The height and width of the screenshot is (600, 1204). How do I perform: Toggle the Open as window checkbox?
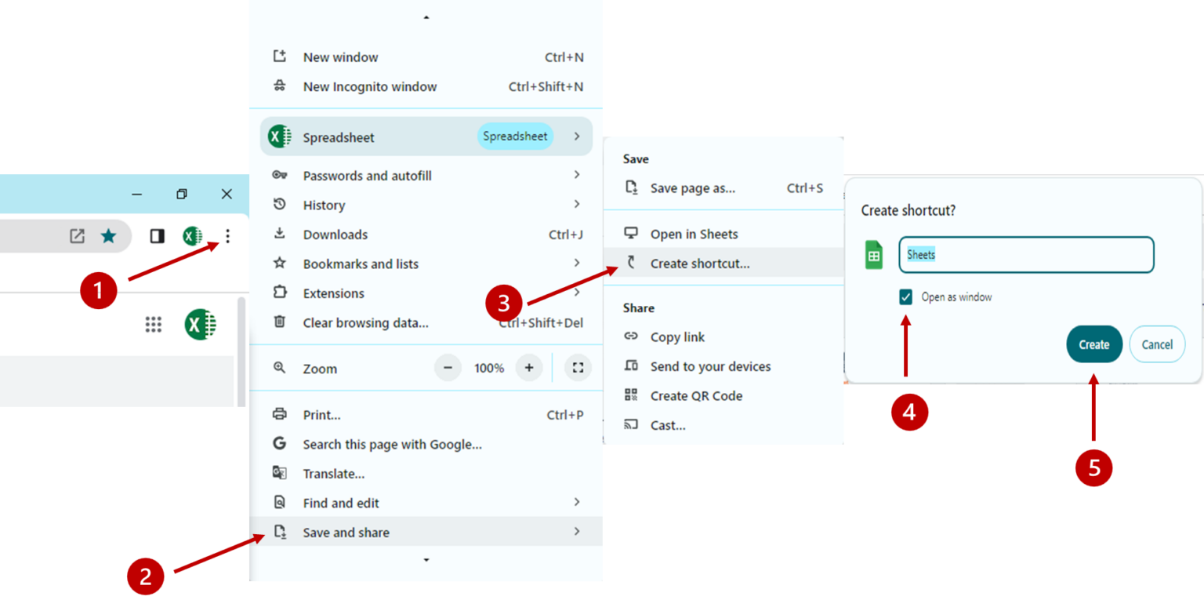coord(905,296)
